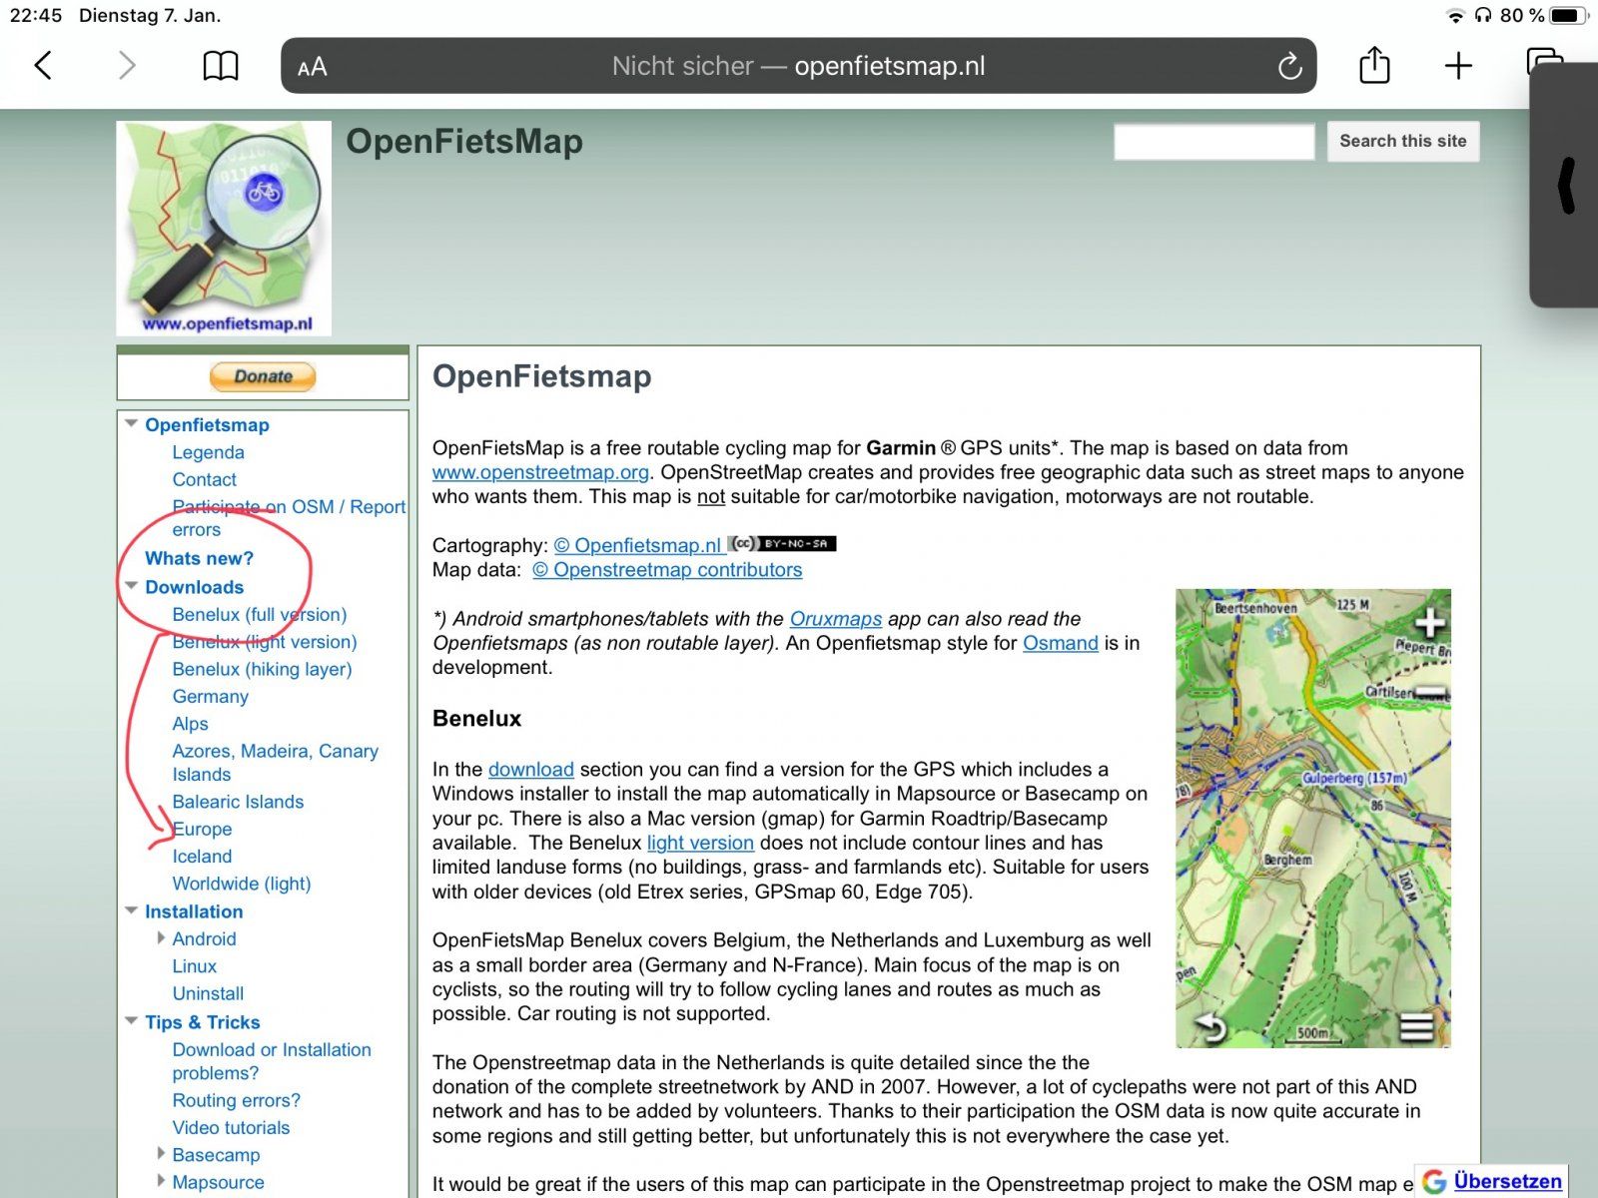
Task: Open Azores, Madeira, Canary Islands page
Action: (x=275, y=763)
